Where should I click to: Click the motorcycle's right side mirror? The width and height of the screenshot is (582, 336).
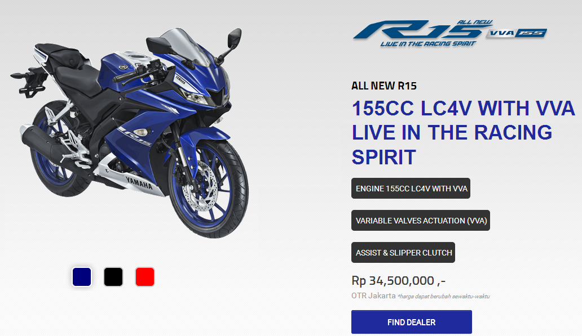click(234, 38)
